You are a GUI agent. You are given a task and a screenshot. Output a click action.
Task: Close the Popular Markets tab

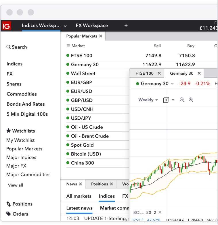(101, 36)
